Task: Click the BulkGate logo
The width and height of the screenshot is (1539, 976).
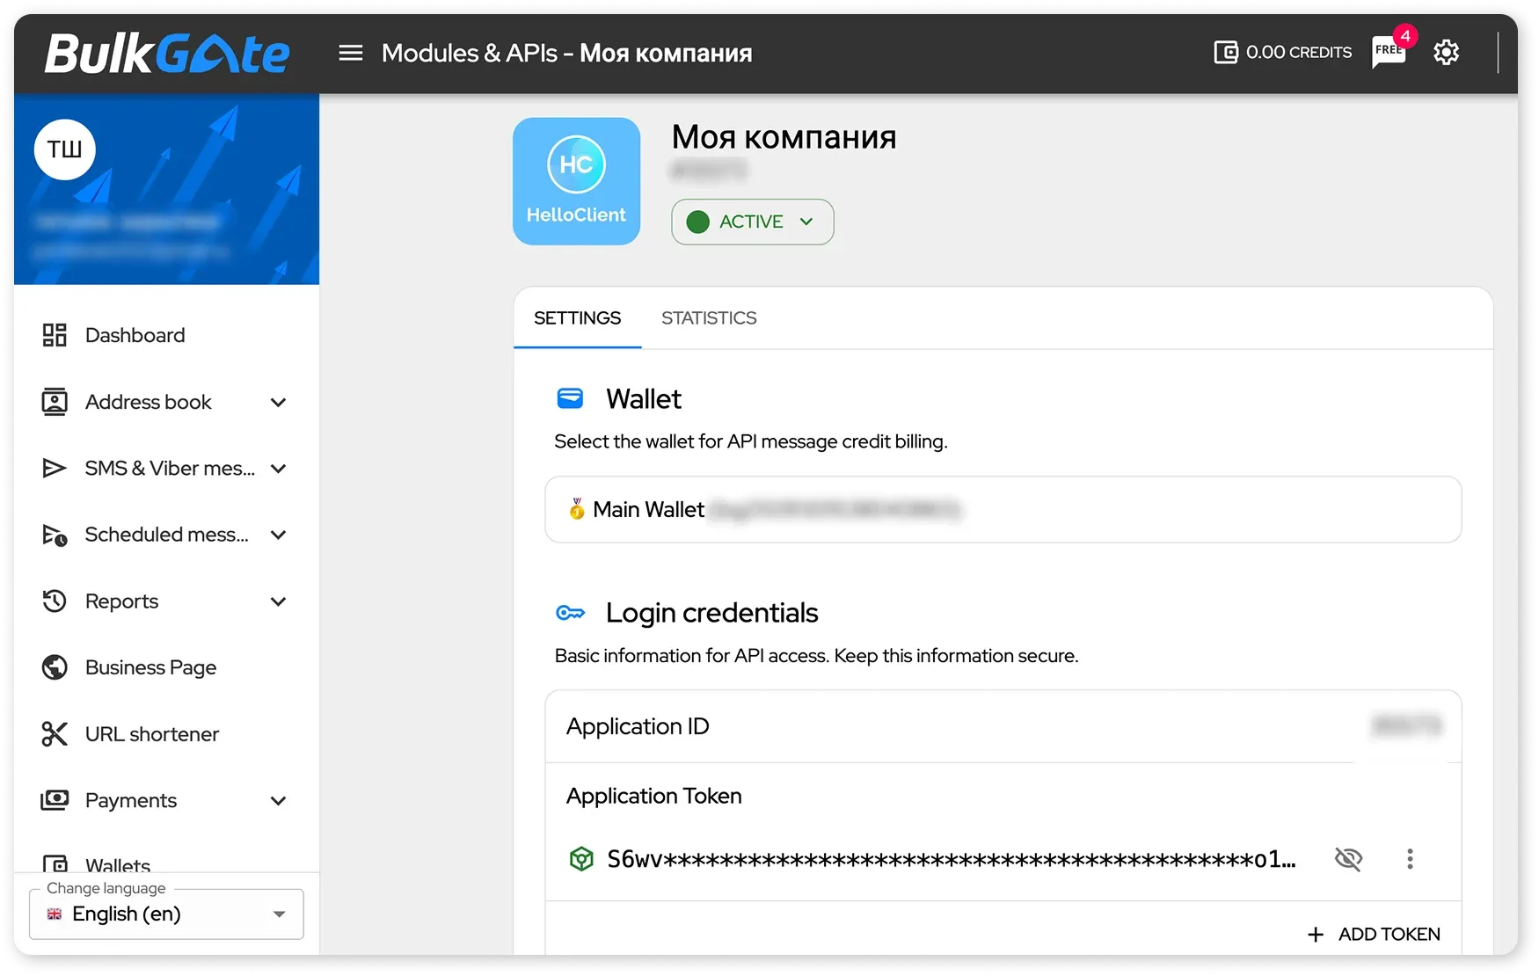Action: pyautogui.click(x=167, y=53)
